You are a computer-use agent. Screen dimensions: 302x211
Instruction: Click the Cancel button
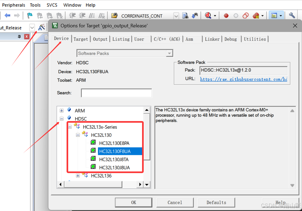tap(175, 203)
